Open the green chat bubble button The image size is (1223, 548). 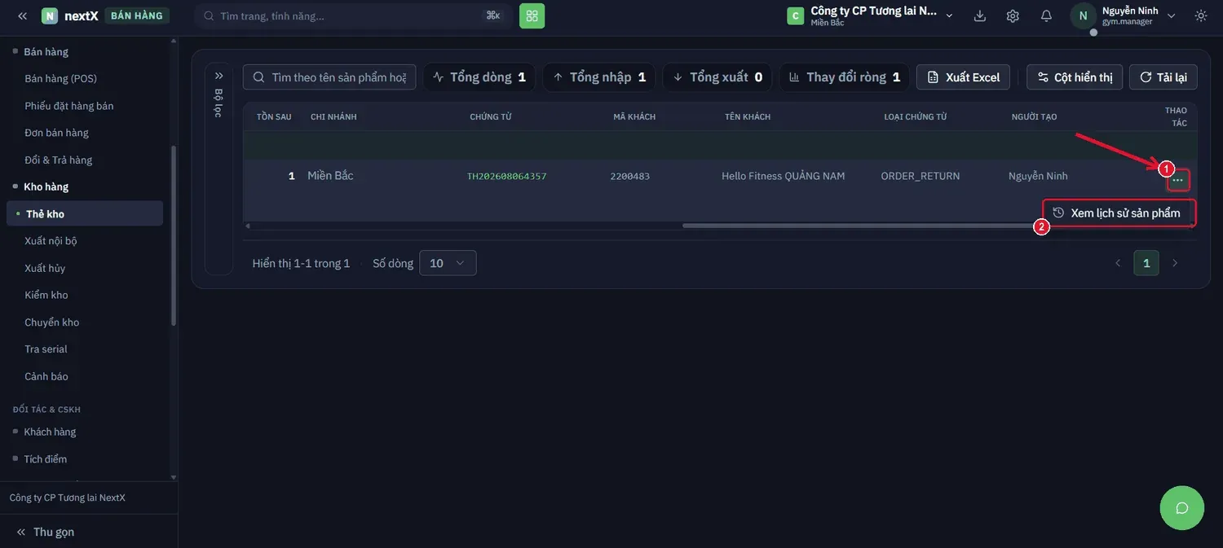(x=1182, y=508)
